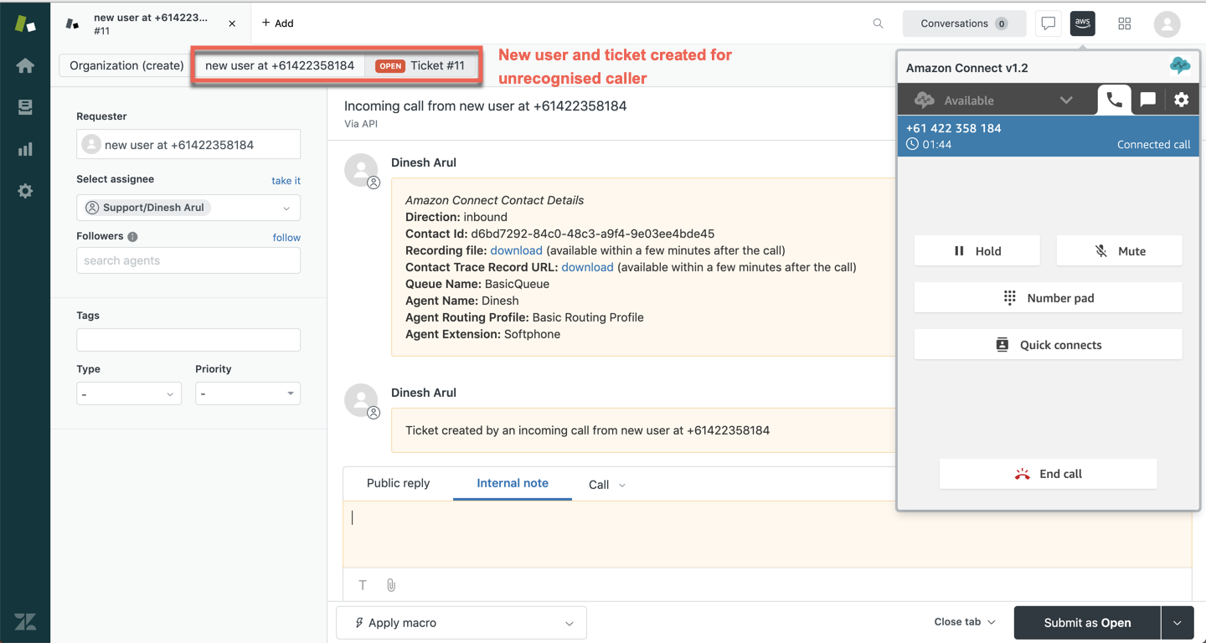Click into the Tags input field

[188, 340]
